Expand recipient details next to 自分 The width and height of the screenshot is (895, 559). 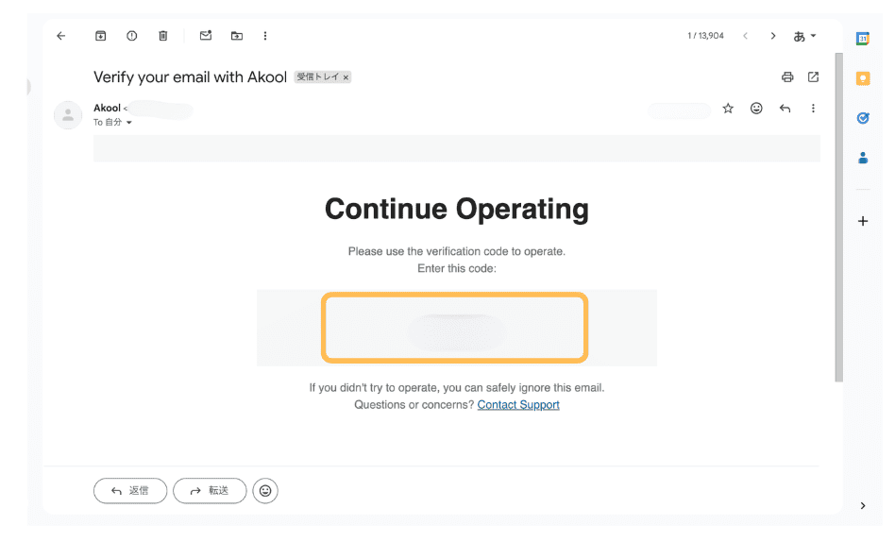(129, 123)
